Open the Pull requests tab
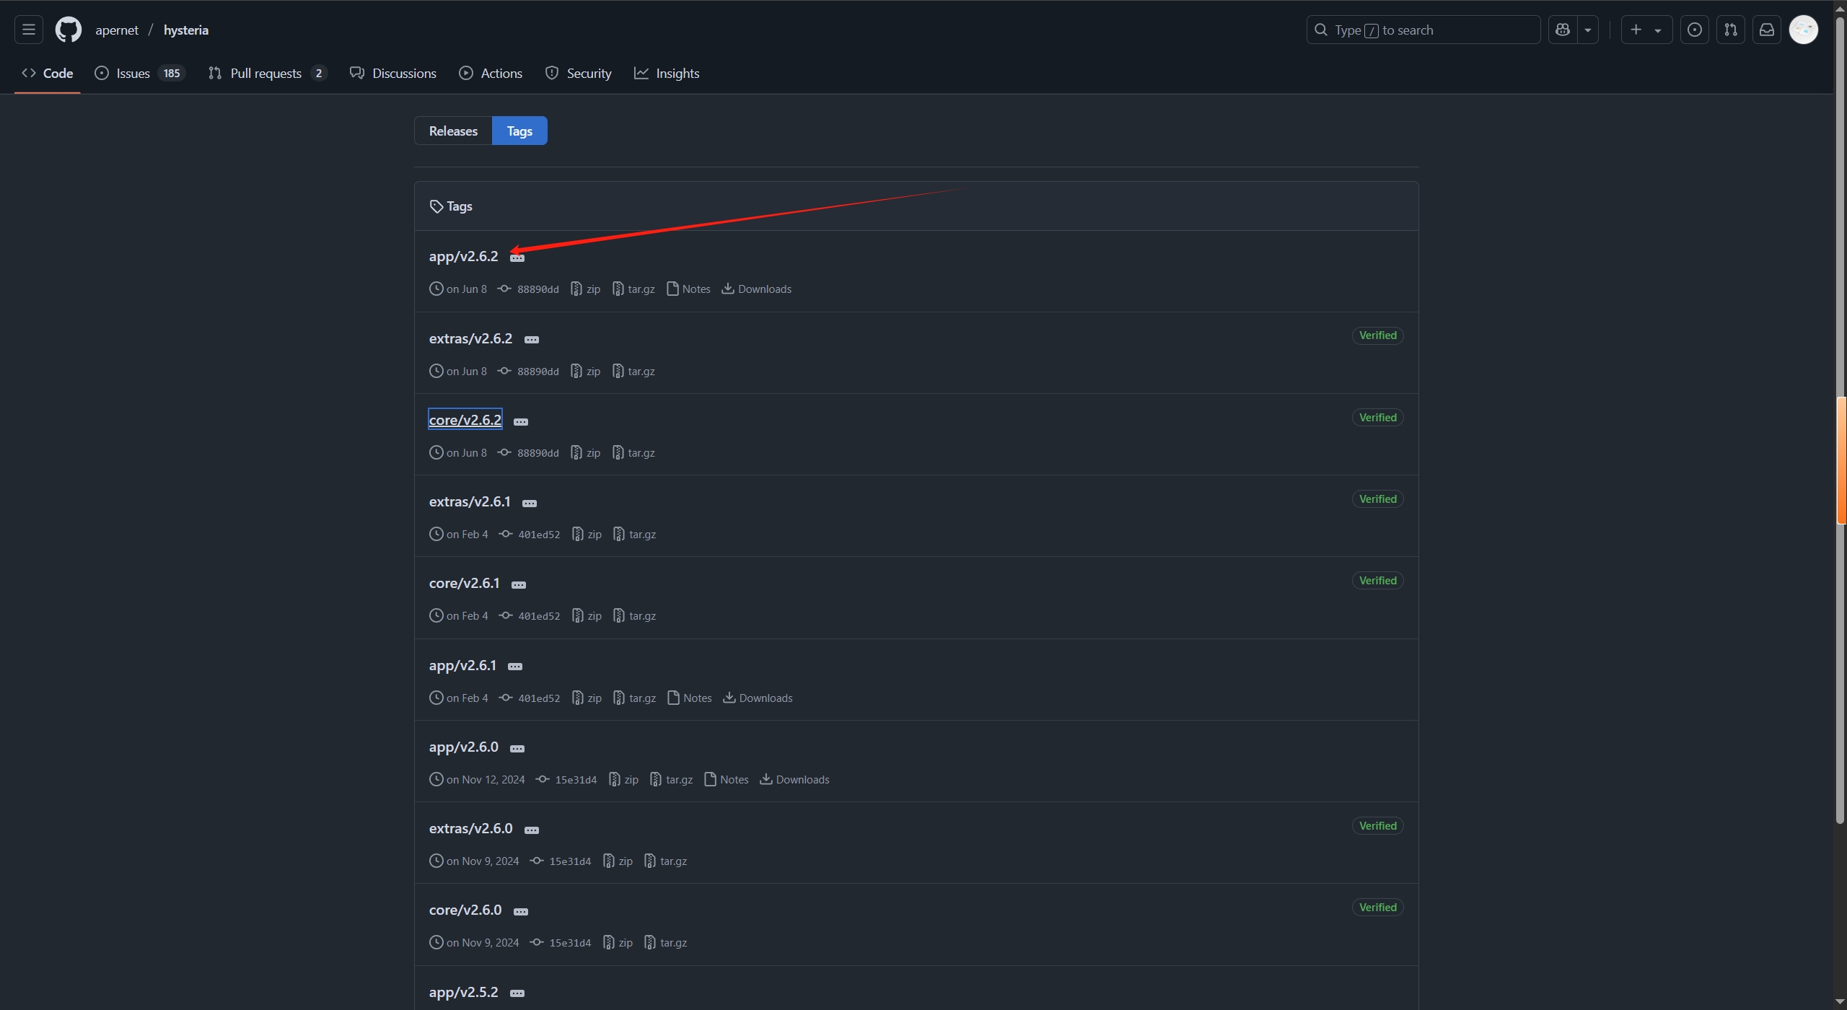1847x1010 pixels. (268, 73)
